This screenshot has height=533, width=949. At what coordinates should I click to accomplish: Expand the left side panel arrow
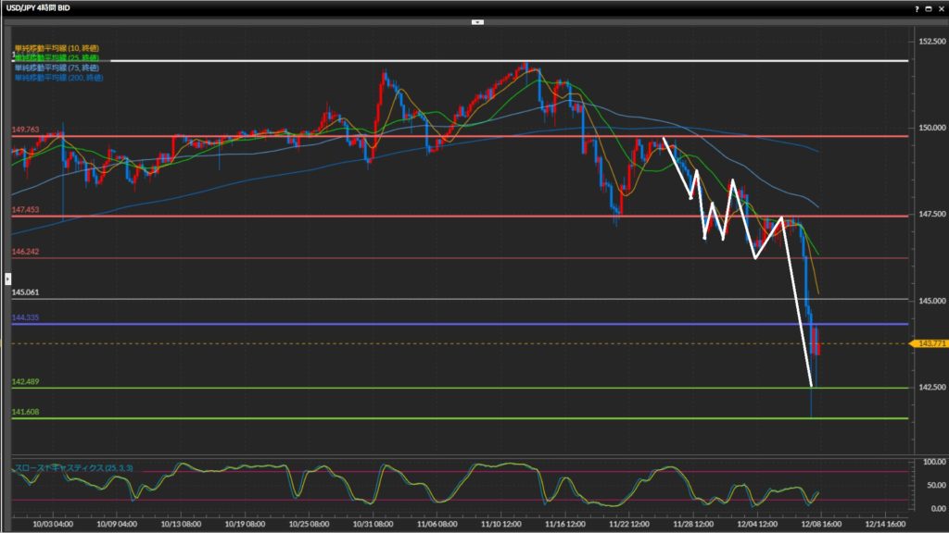coord(8,277)
